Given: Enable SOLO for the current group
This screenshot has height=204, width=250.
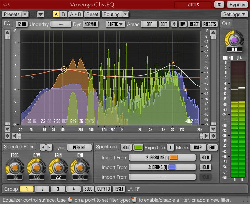Looking at the screenshot, I should coord(88,189).
